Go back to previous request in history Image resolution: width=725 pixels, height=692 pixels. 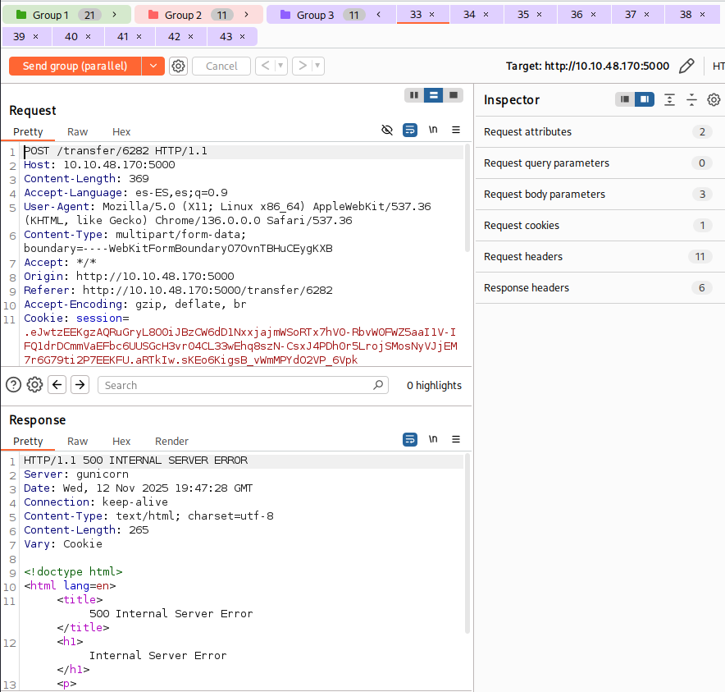coord(266,66)
